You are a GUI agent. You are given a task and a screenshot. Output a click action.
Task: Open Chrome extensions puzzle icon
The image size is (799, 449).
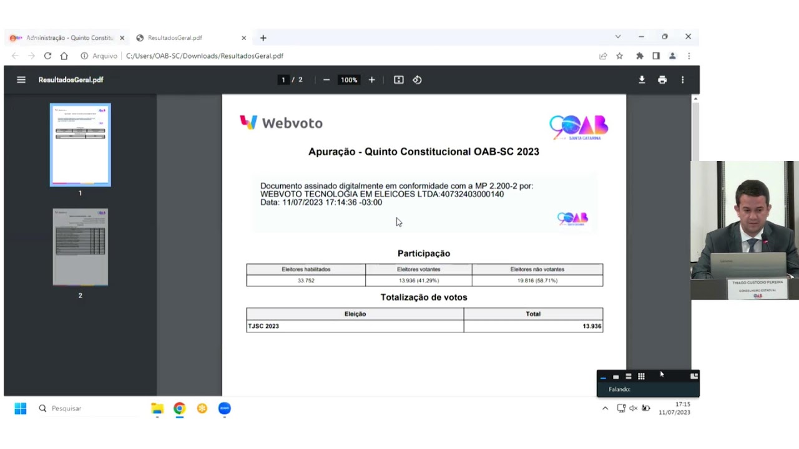click(x=639, y=56)
